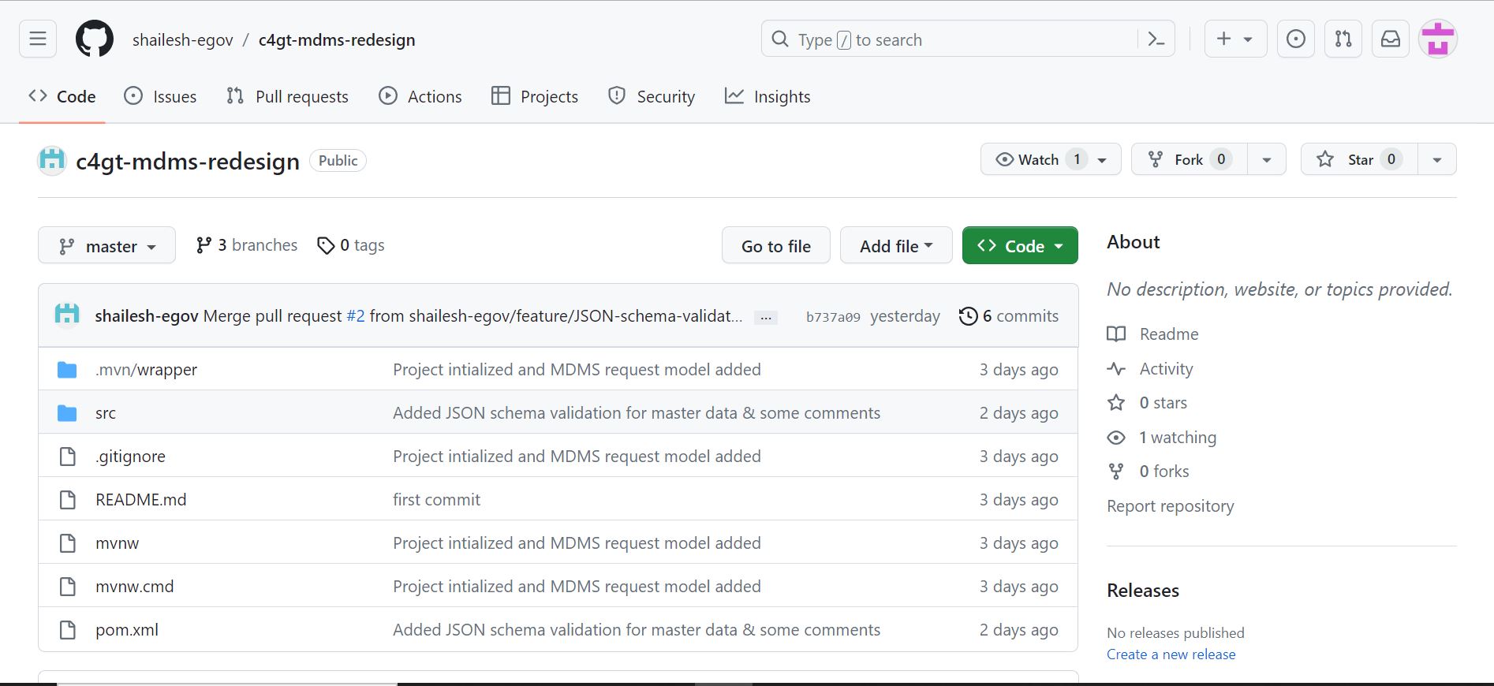Open the notifications inbox icon
The image size is (1494, 686).
click(1390, 39)
